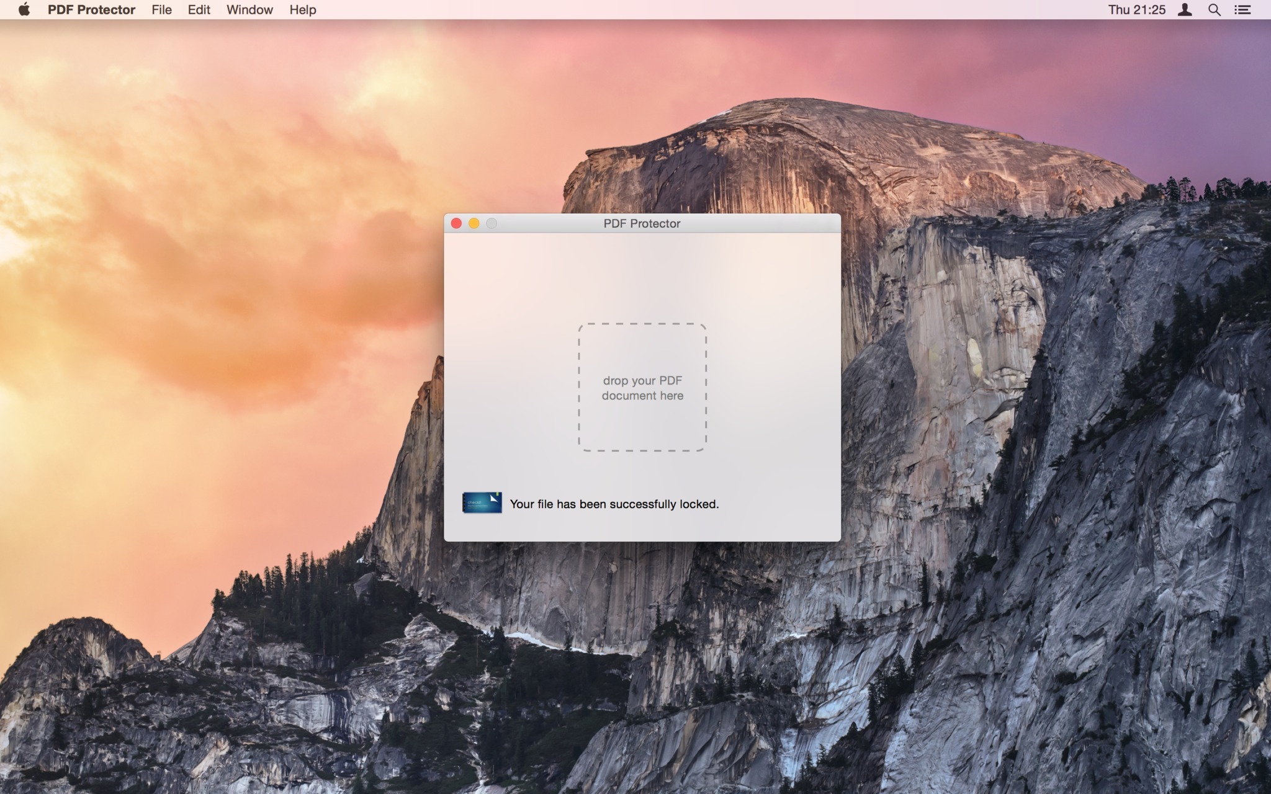The image size is (1271, 794).
Task: Open the Help menu
Action: [302, 10]
